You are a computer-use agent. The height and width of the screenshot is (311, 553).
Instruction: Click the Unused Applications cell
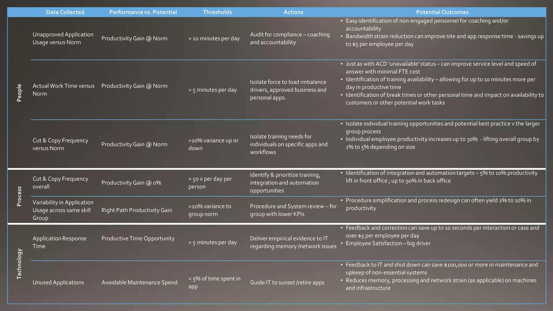58,282
